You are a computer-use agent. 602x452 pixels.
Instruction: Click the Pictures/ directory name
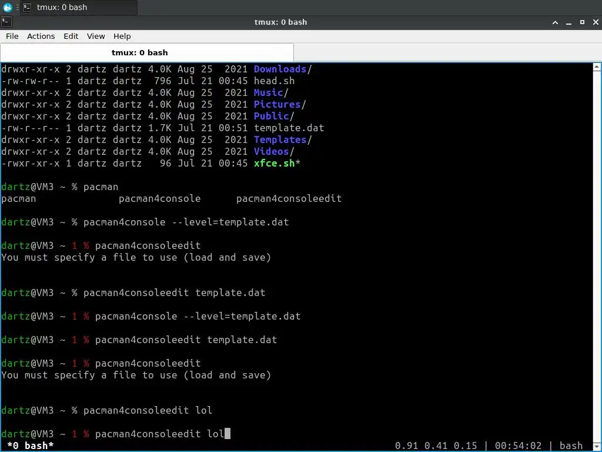coord(280,105)
